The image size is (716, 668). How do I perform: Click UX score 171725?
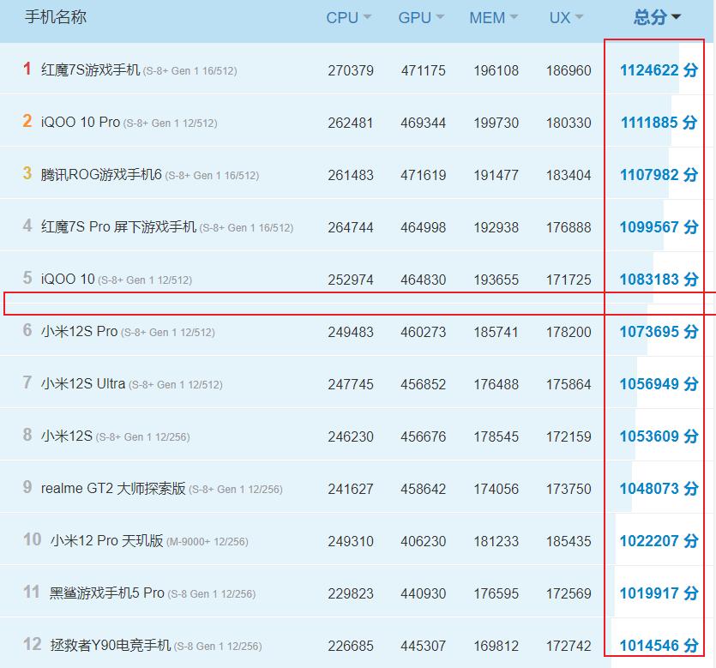tap(569, 280)
